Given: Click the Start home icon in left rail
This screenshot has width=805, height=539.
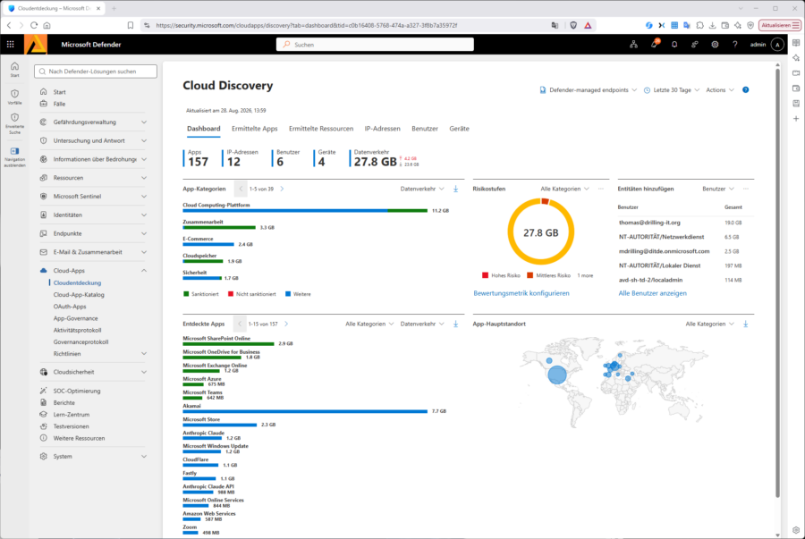Looking at the screenshot, I should [14, 69].
